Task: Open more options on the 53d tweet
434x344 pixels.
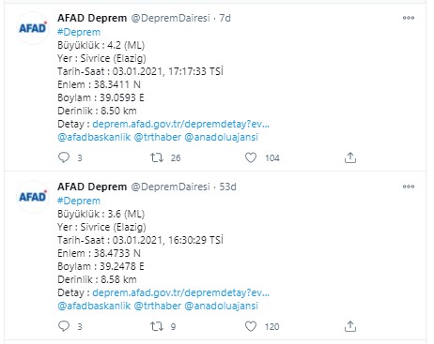Action: click(409, 187)
